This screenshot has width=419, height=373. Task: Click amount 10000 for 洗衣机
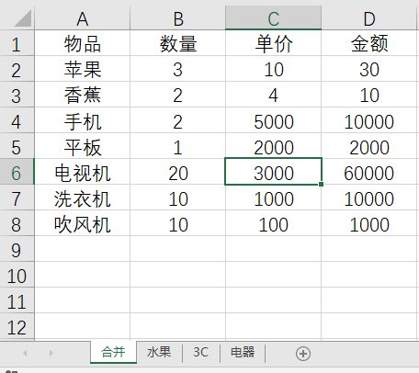[369, 198]
